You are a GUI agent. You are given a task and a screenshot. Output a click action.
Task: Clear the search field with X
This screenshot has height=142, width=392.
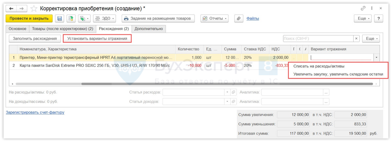pos(356,38)
